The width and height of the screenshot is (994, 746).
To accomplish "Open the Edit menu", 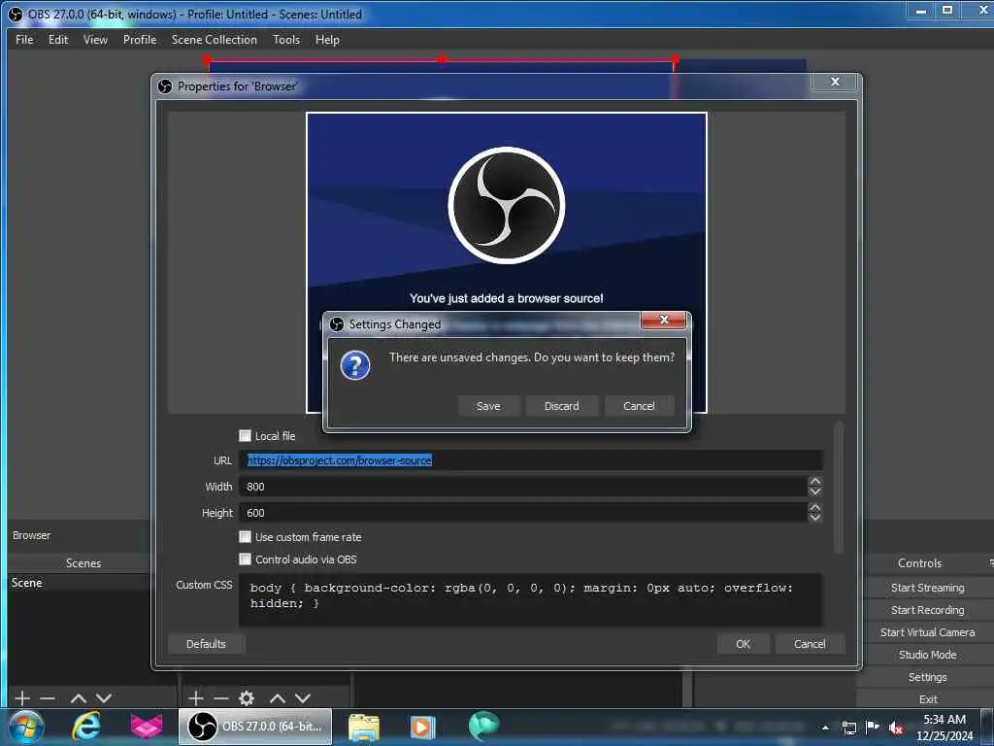I will pyautogui.click(x=58, y=39).
